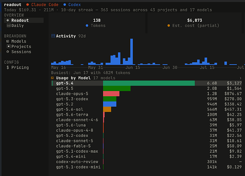Open the Models breakdown view

click(x=18, y=41)
